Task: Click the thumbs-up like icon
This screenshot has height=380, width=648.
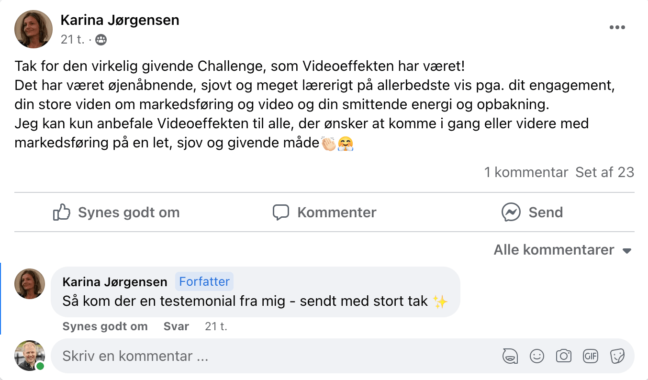Action: point(62,212)
